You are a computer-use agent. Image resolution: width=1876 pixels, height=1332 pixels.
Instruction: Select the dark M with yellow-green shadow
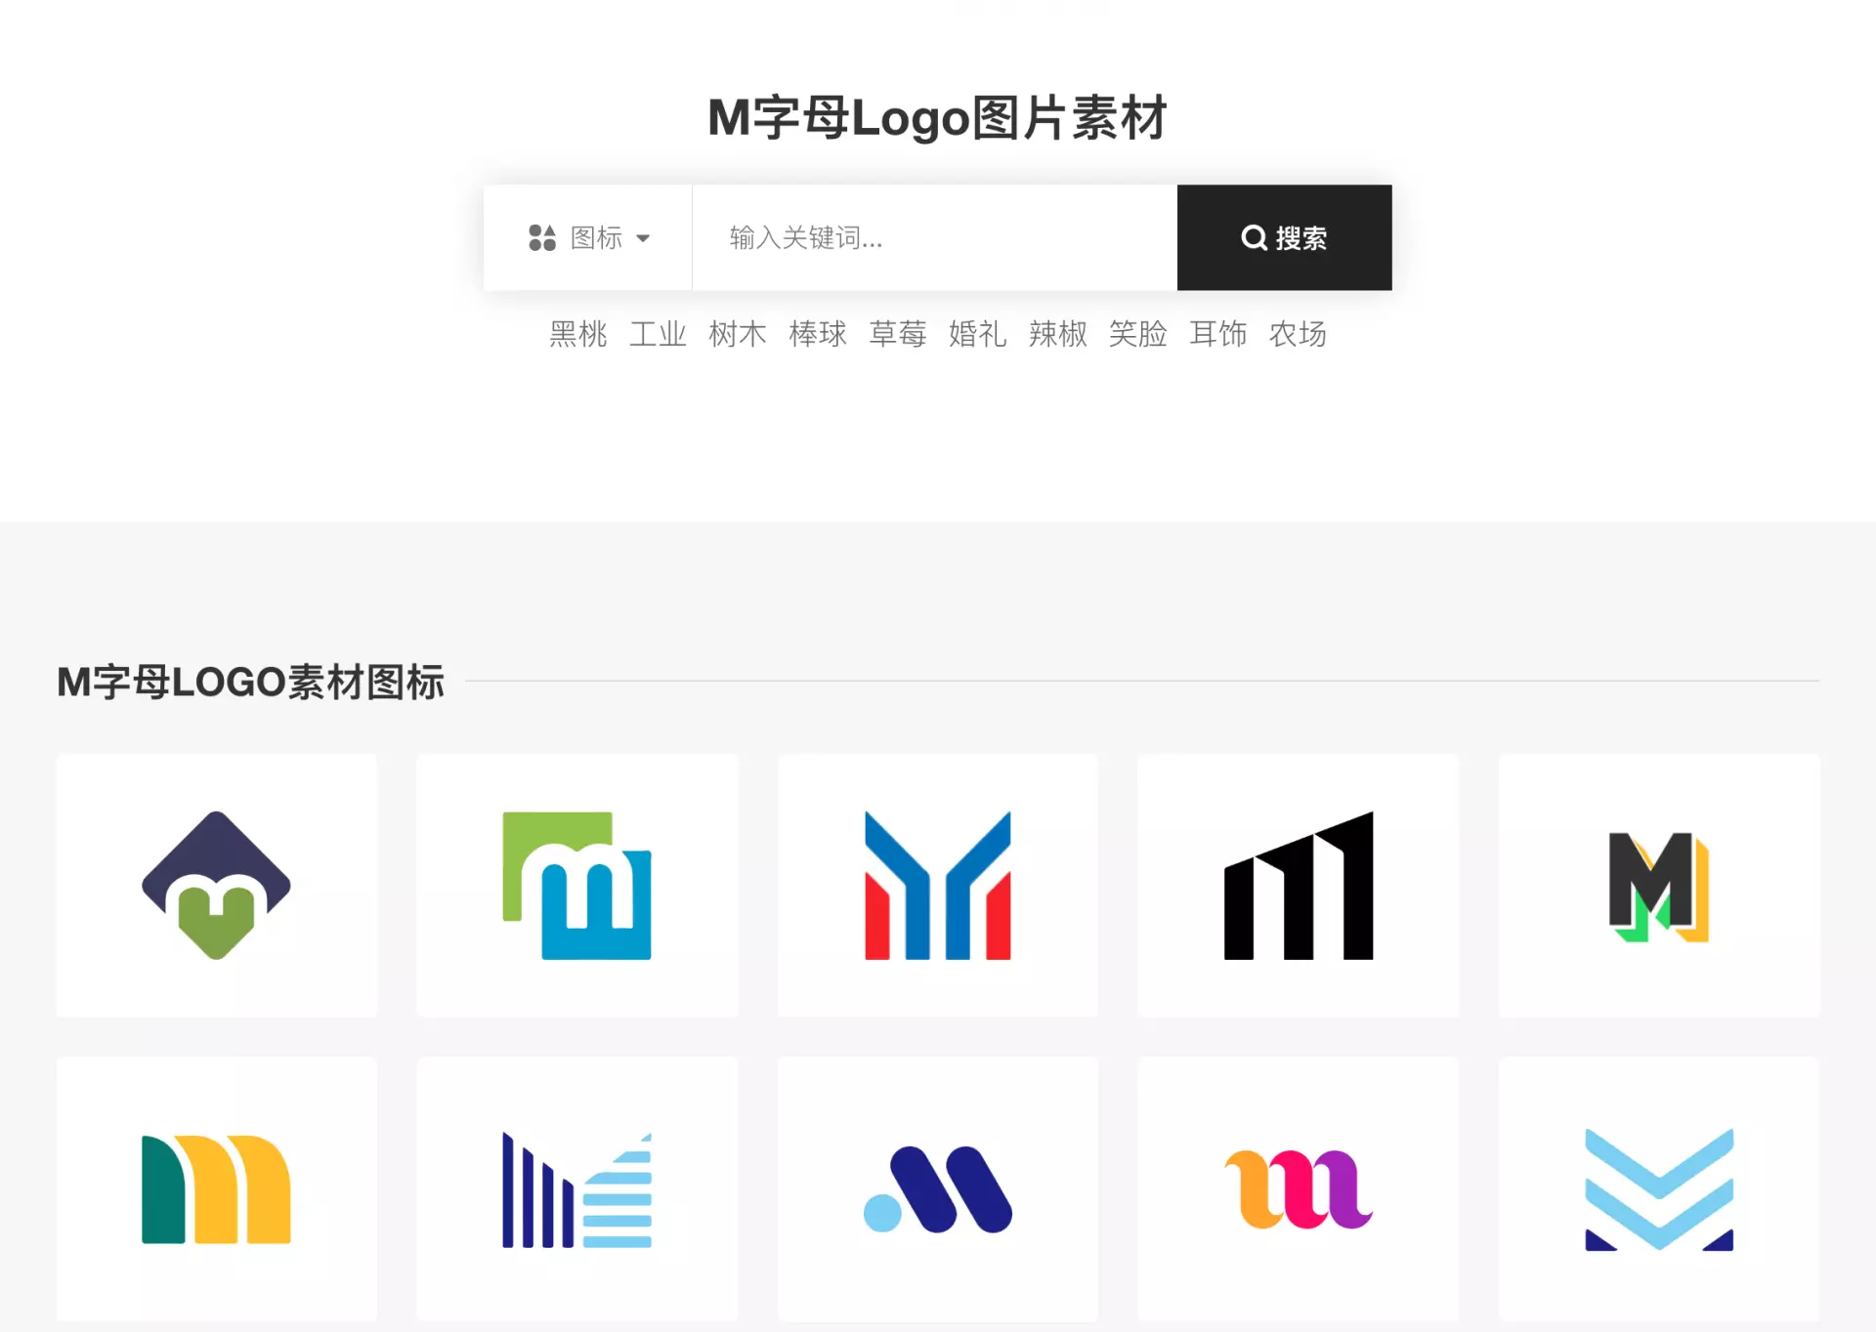tap(1658, 885)
